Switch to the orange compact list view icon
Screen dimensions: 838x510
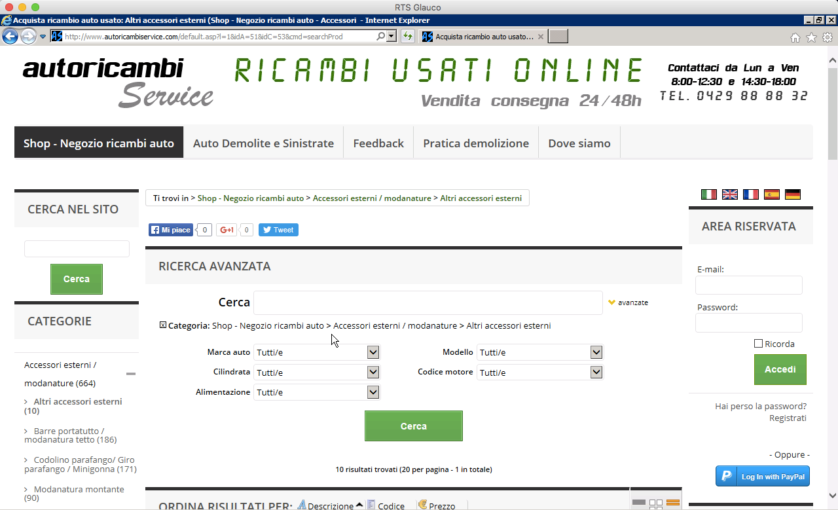click(673, 503)
